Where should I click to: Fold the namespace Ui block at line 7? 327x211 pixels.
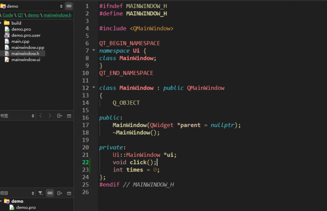point(94,50)
